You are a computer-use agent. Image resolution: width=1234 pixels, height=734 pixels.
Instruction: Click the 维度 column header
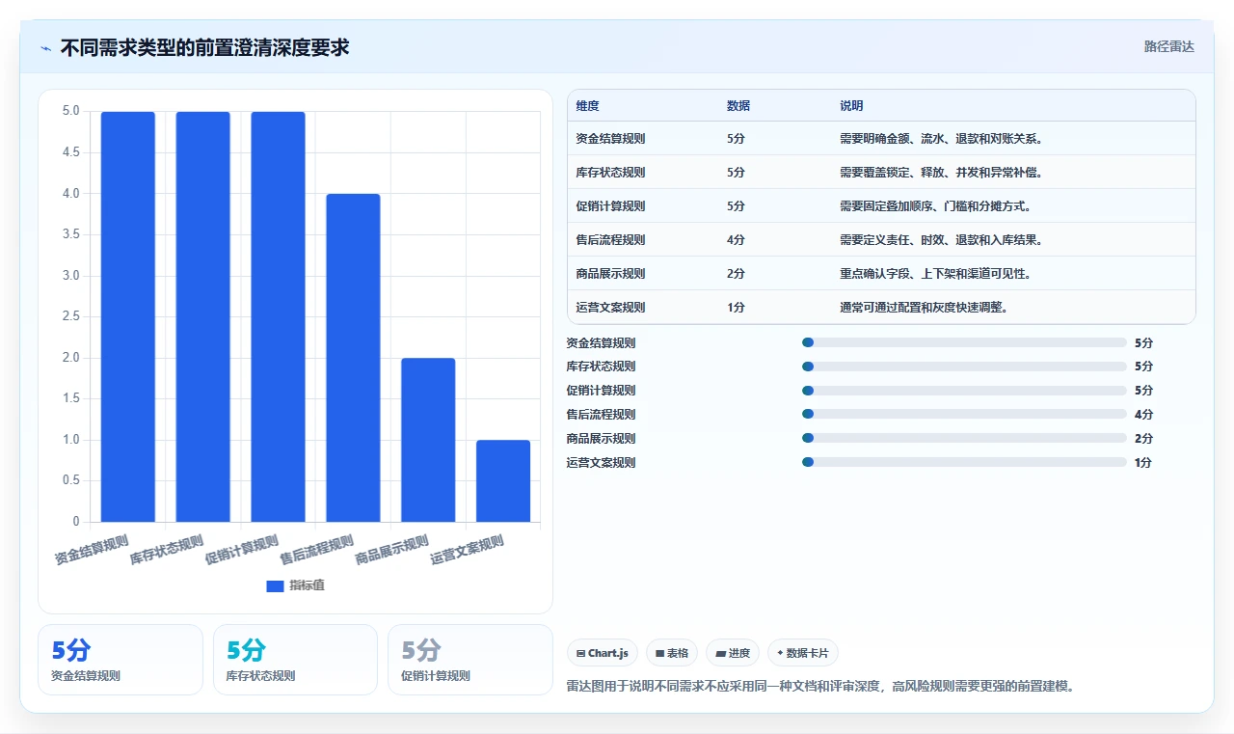coord(587,106)
